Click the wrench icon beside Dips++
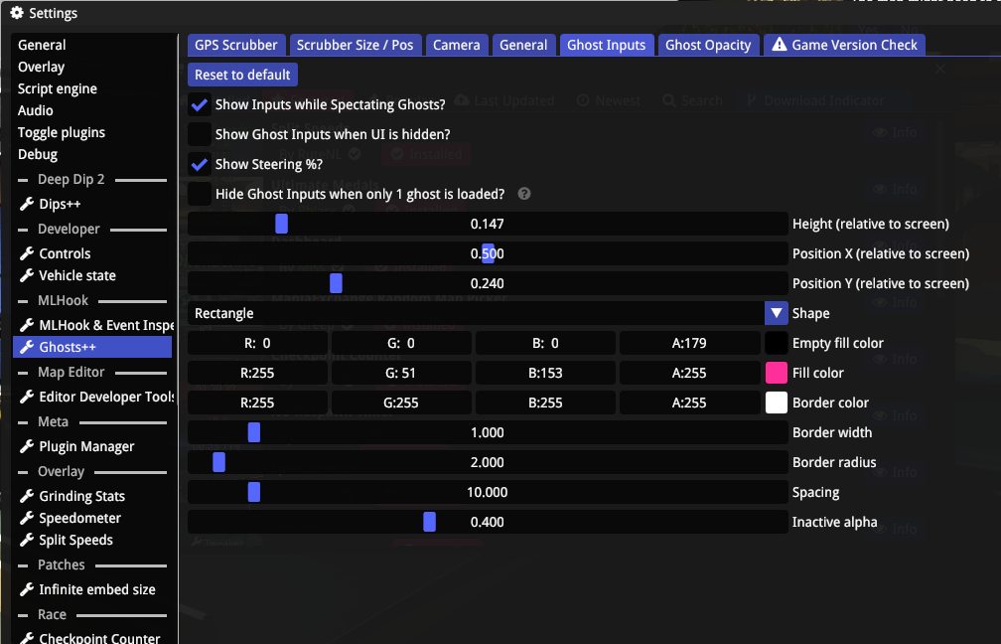This screenshot has height=644, width=1001. (x=27, y=204)
